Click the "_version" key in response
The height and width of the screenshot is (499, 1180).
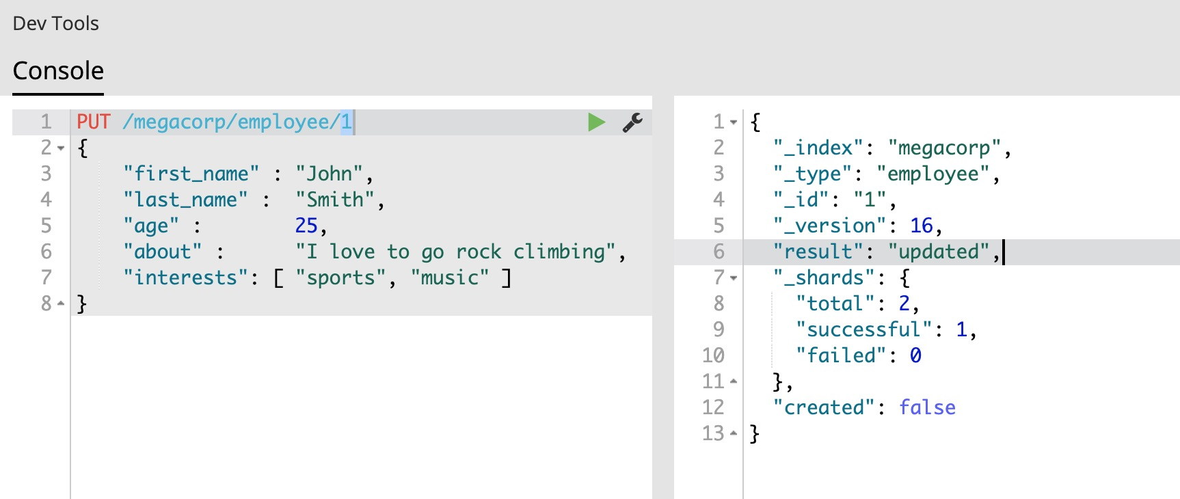point(830,226)
